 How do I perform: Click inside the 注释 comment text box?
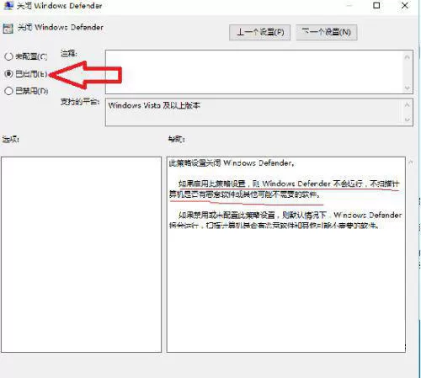point(254,72)
